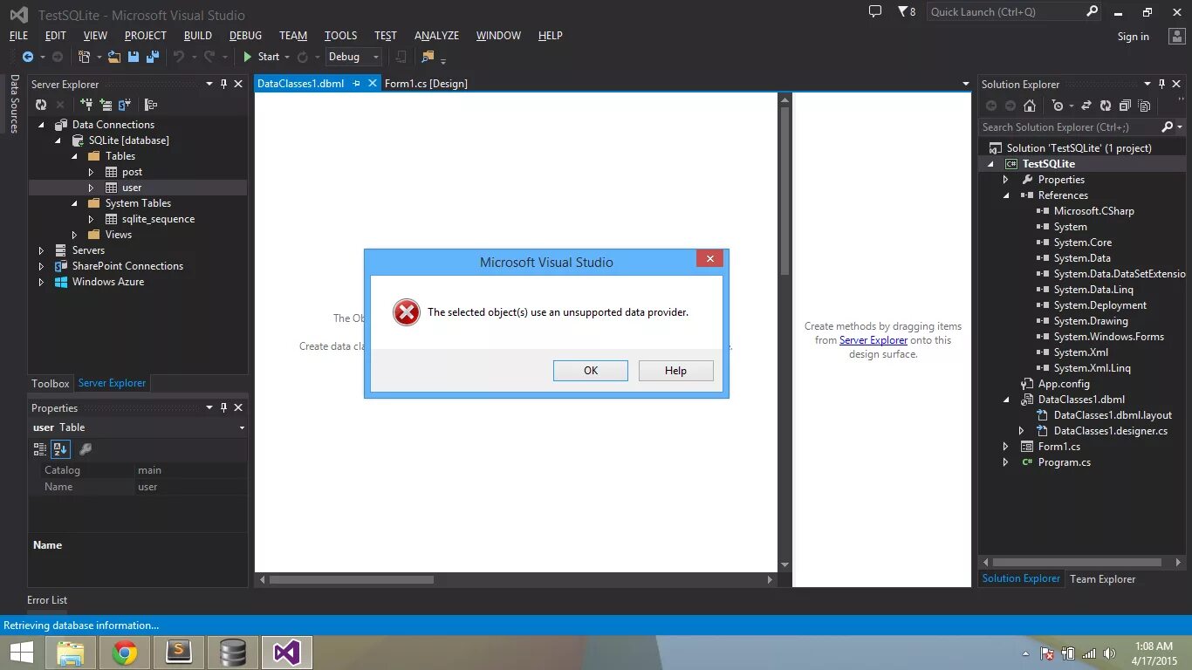
Task: Click the Navigate Backward toolbar icon
Action: tap(28, 57)
